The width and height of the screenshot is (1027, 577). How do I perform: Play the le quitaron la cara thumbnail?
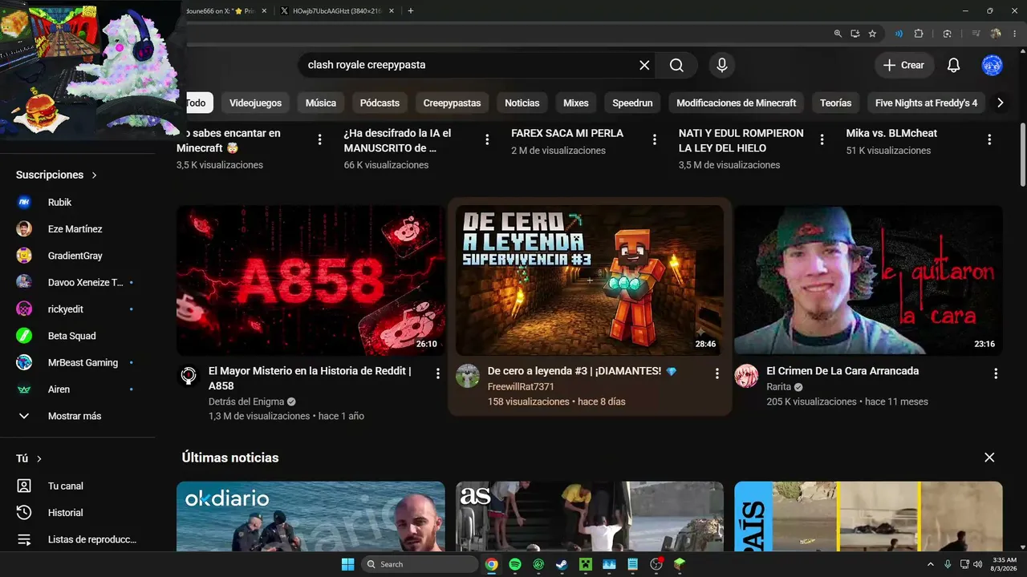pyautogui.click(x=868, y=280)
